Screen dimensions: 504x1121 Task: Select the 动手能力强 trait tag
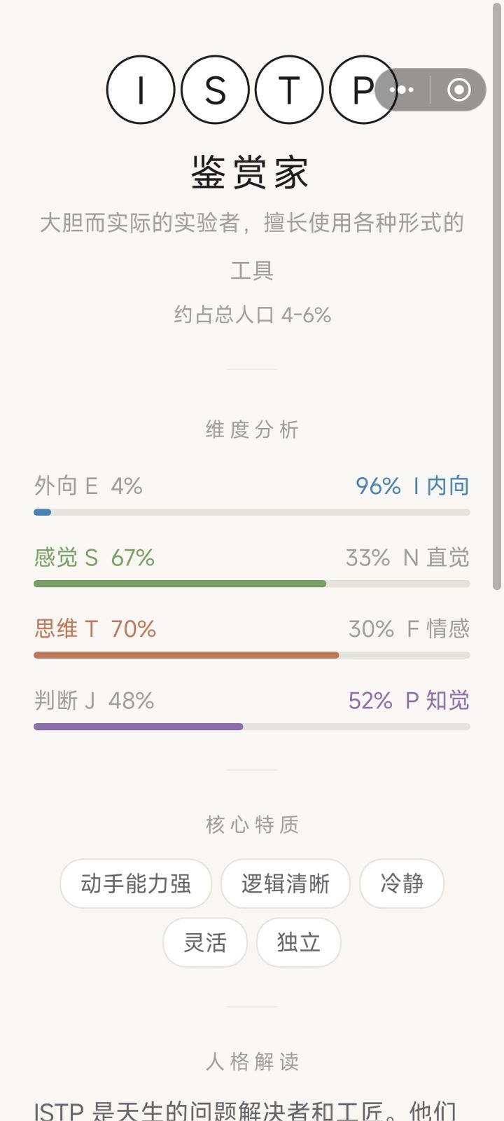136,883
